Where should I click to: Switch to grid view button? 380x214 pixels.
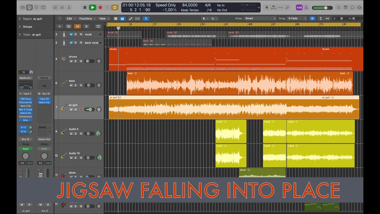pos(116,18)
